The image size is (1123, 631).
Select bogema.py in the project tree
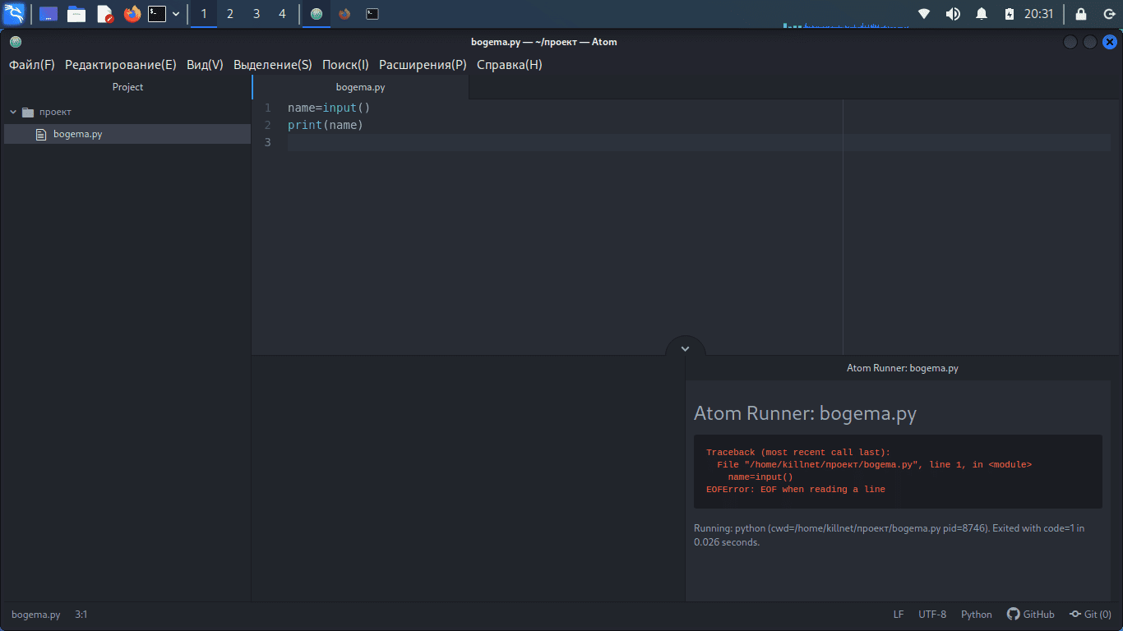click(77, 134)
